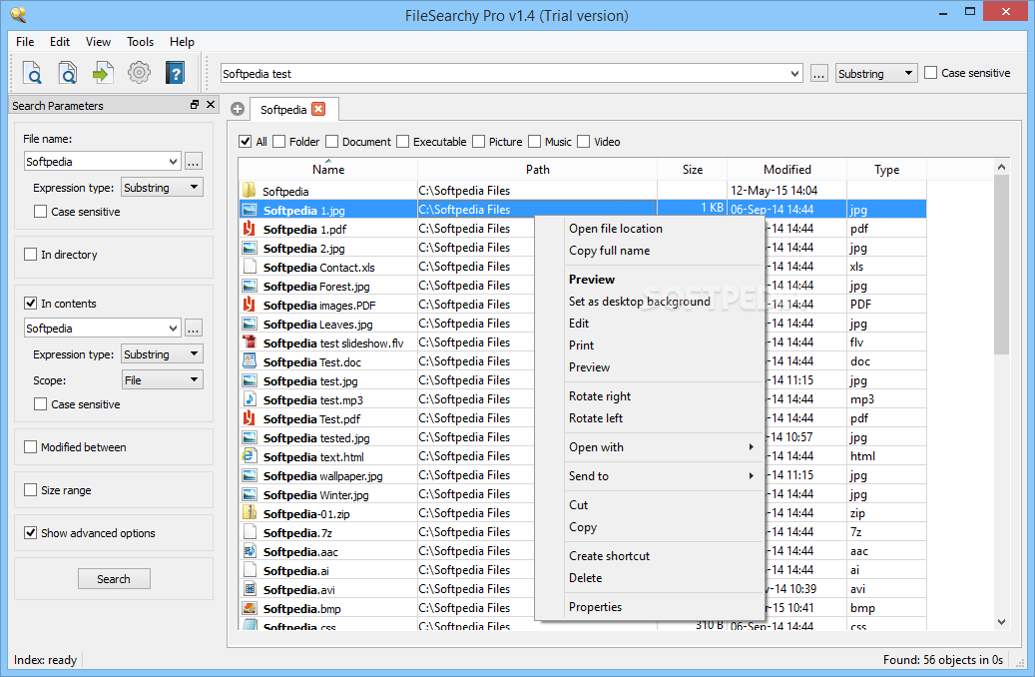Click the music icon of Softpedia test.mp3
The image size is (1035, 677).
pos(250,399)
